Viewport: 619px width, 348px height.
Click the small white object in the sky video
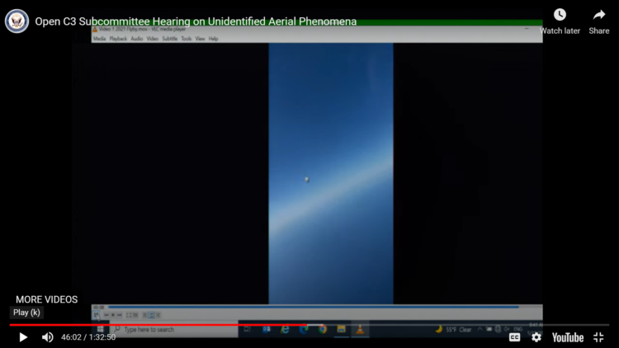pyautogui.click(x=307, y=180)
